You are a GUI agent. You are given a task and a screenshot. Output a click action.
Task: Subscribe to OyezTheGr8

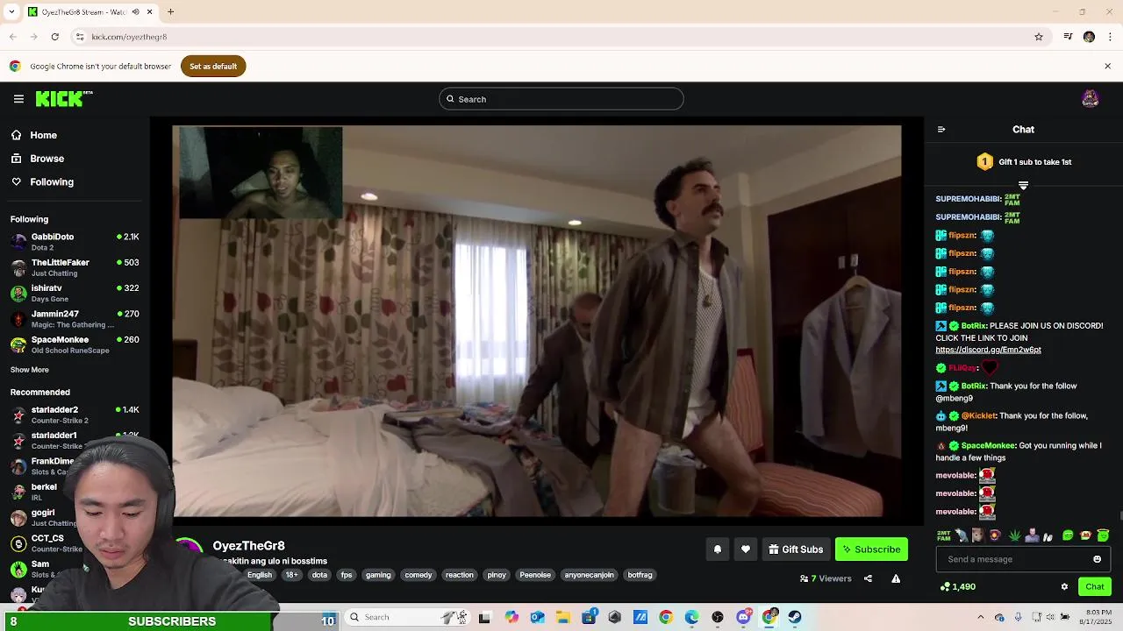pyautogui.click(x=871, y=549)
